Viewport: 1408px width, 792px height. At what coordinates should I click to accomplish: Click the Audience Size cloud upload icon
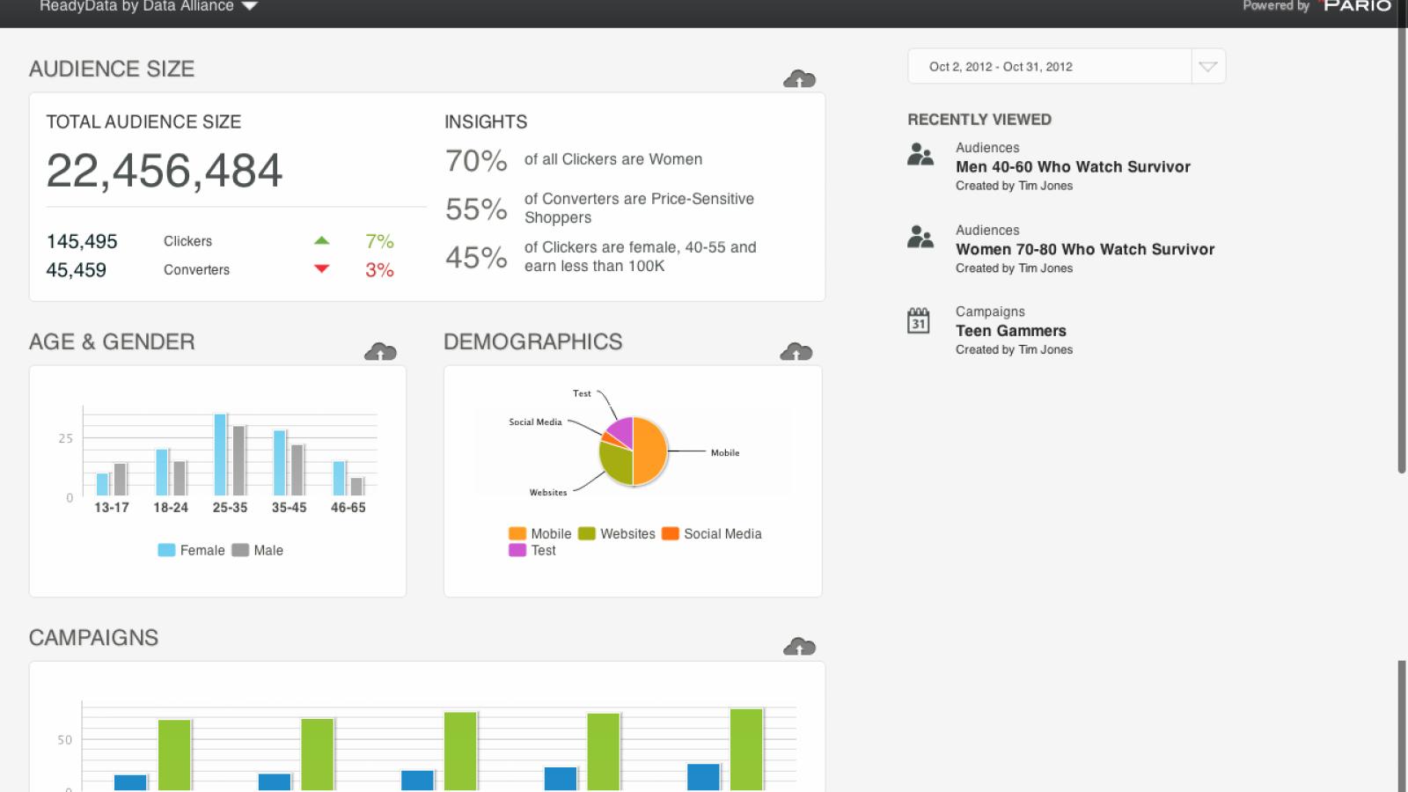(x=799, y=79)
